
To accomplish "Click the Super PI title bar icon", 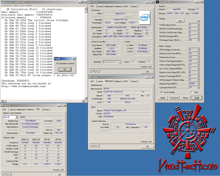I will pos(2,2).
